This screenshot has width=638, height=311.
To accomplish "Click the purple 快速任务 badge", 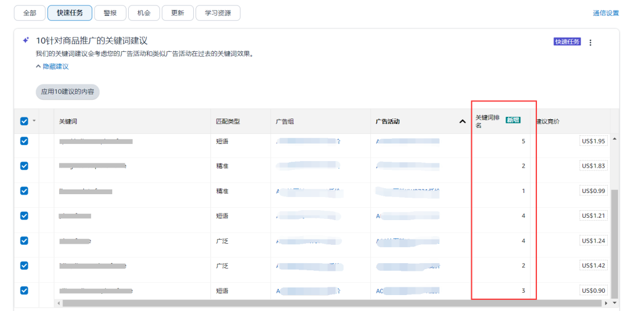I will pyautogui.click(x=567, y=42).
